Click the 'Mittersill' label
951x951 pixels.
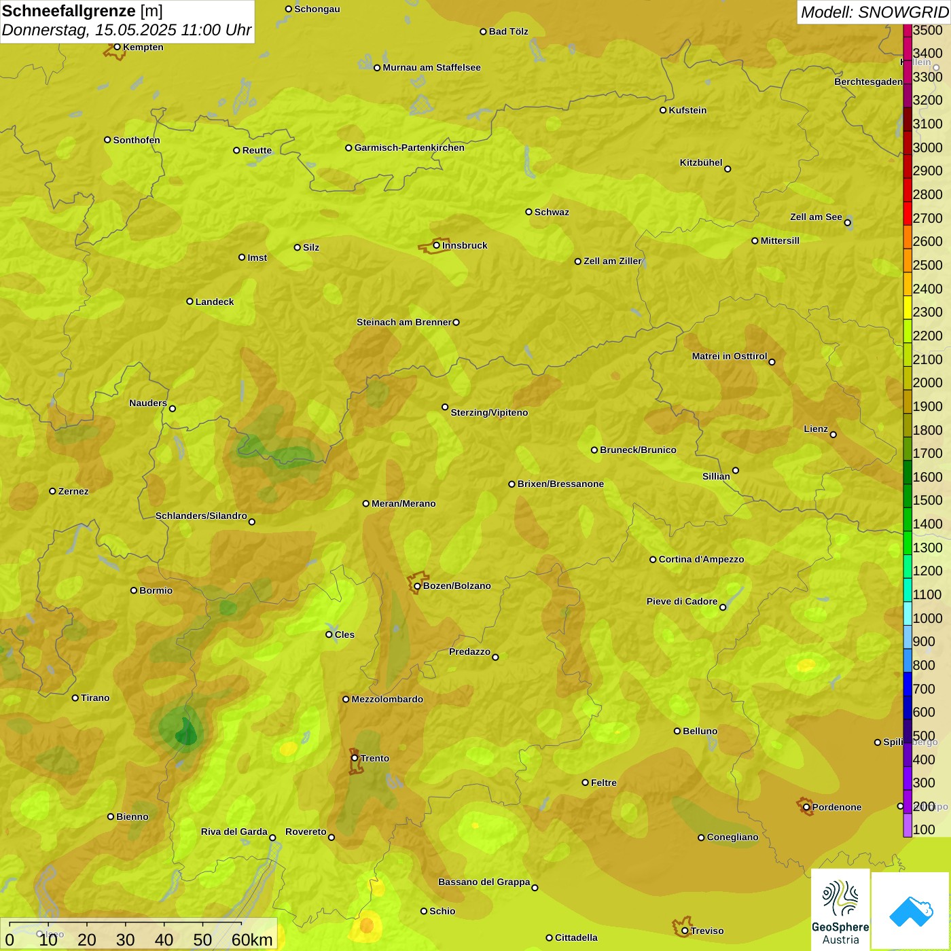pyautogui.click(x=780, y=240)
